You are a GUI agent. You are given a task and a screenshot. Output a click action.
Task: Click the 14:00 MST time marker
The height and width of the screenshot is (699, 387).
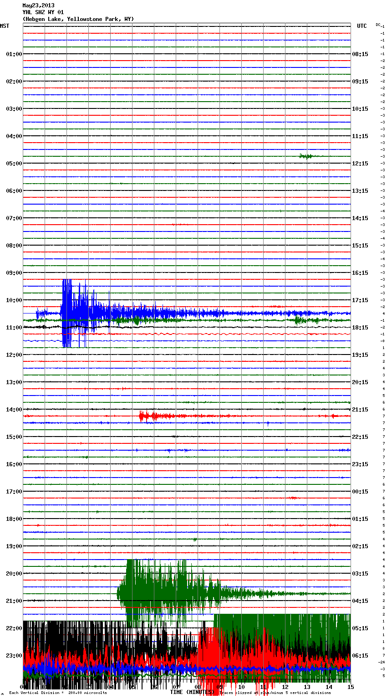point(14,410)
